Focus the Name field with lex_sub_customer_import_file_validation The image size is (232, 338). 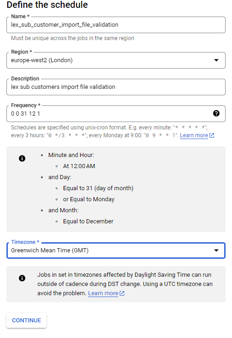pos(116,25)
